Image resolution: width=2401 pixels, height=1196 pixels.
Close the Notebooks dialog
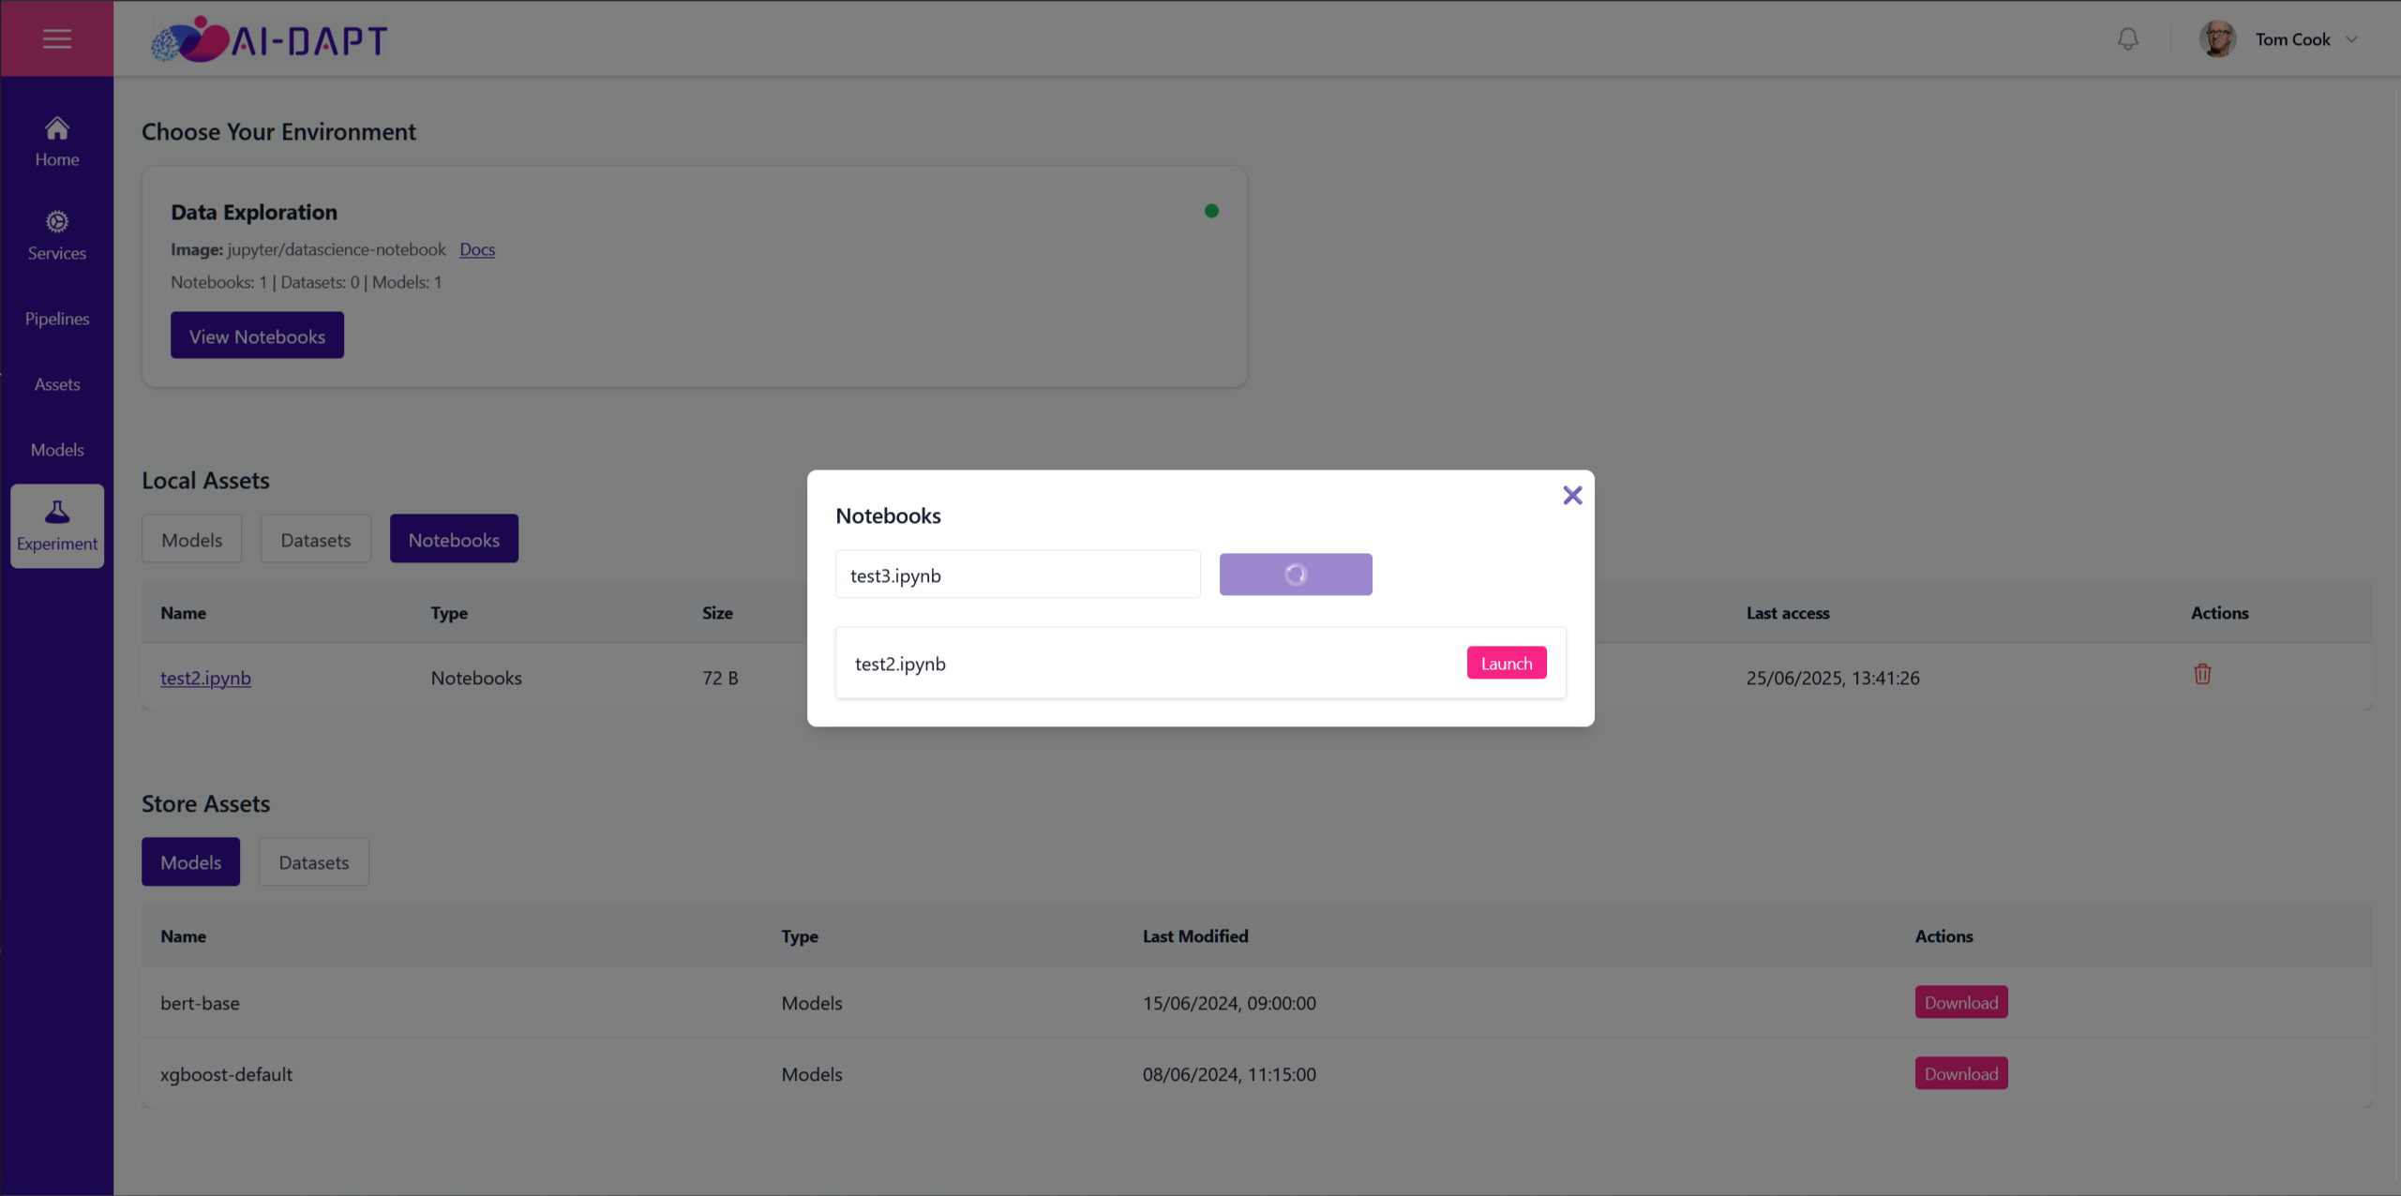(x=1572, y=495)
